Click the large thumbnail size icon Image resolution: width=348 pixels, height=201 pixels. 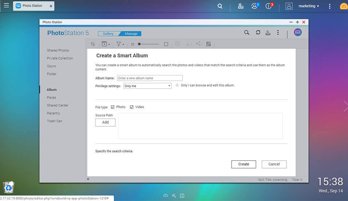[166, 44]
